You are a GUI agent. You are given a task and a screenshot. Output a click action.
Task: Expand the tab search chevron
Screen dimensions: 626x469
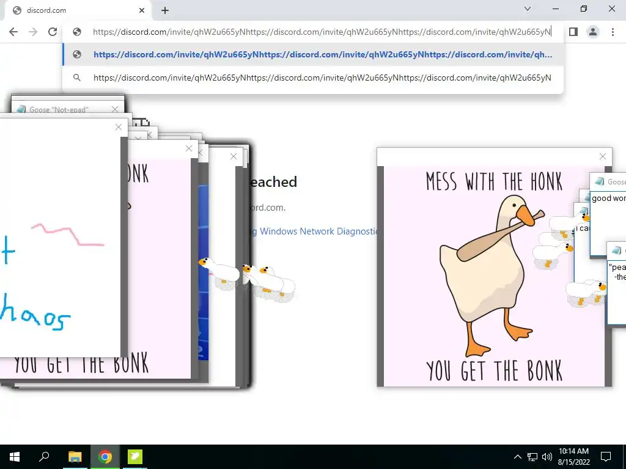click(x=528, y=9)
